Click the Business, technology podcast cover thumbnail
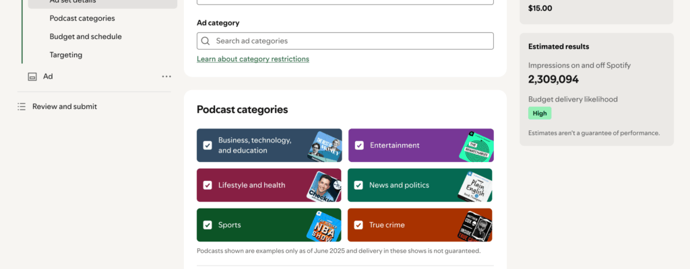The image size is (690, 269). (324, 145)
